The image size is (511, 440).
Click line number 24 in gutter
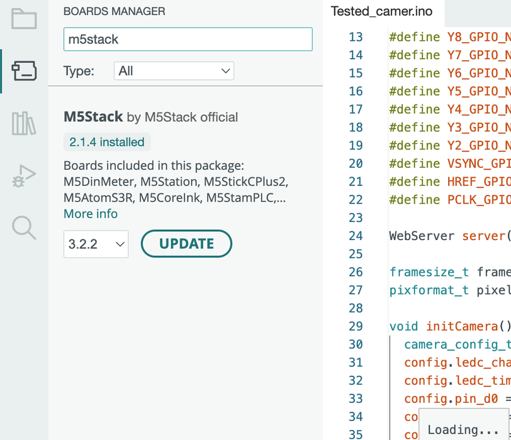pyautogui.click(x=356, y=236)
